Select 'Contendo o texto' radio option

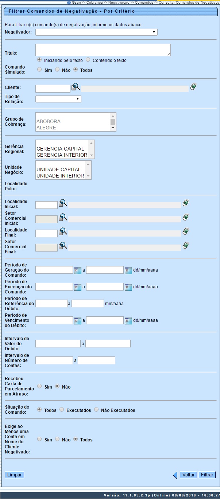88,60
